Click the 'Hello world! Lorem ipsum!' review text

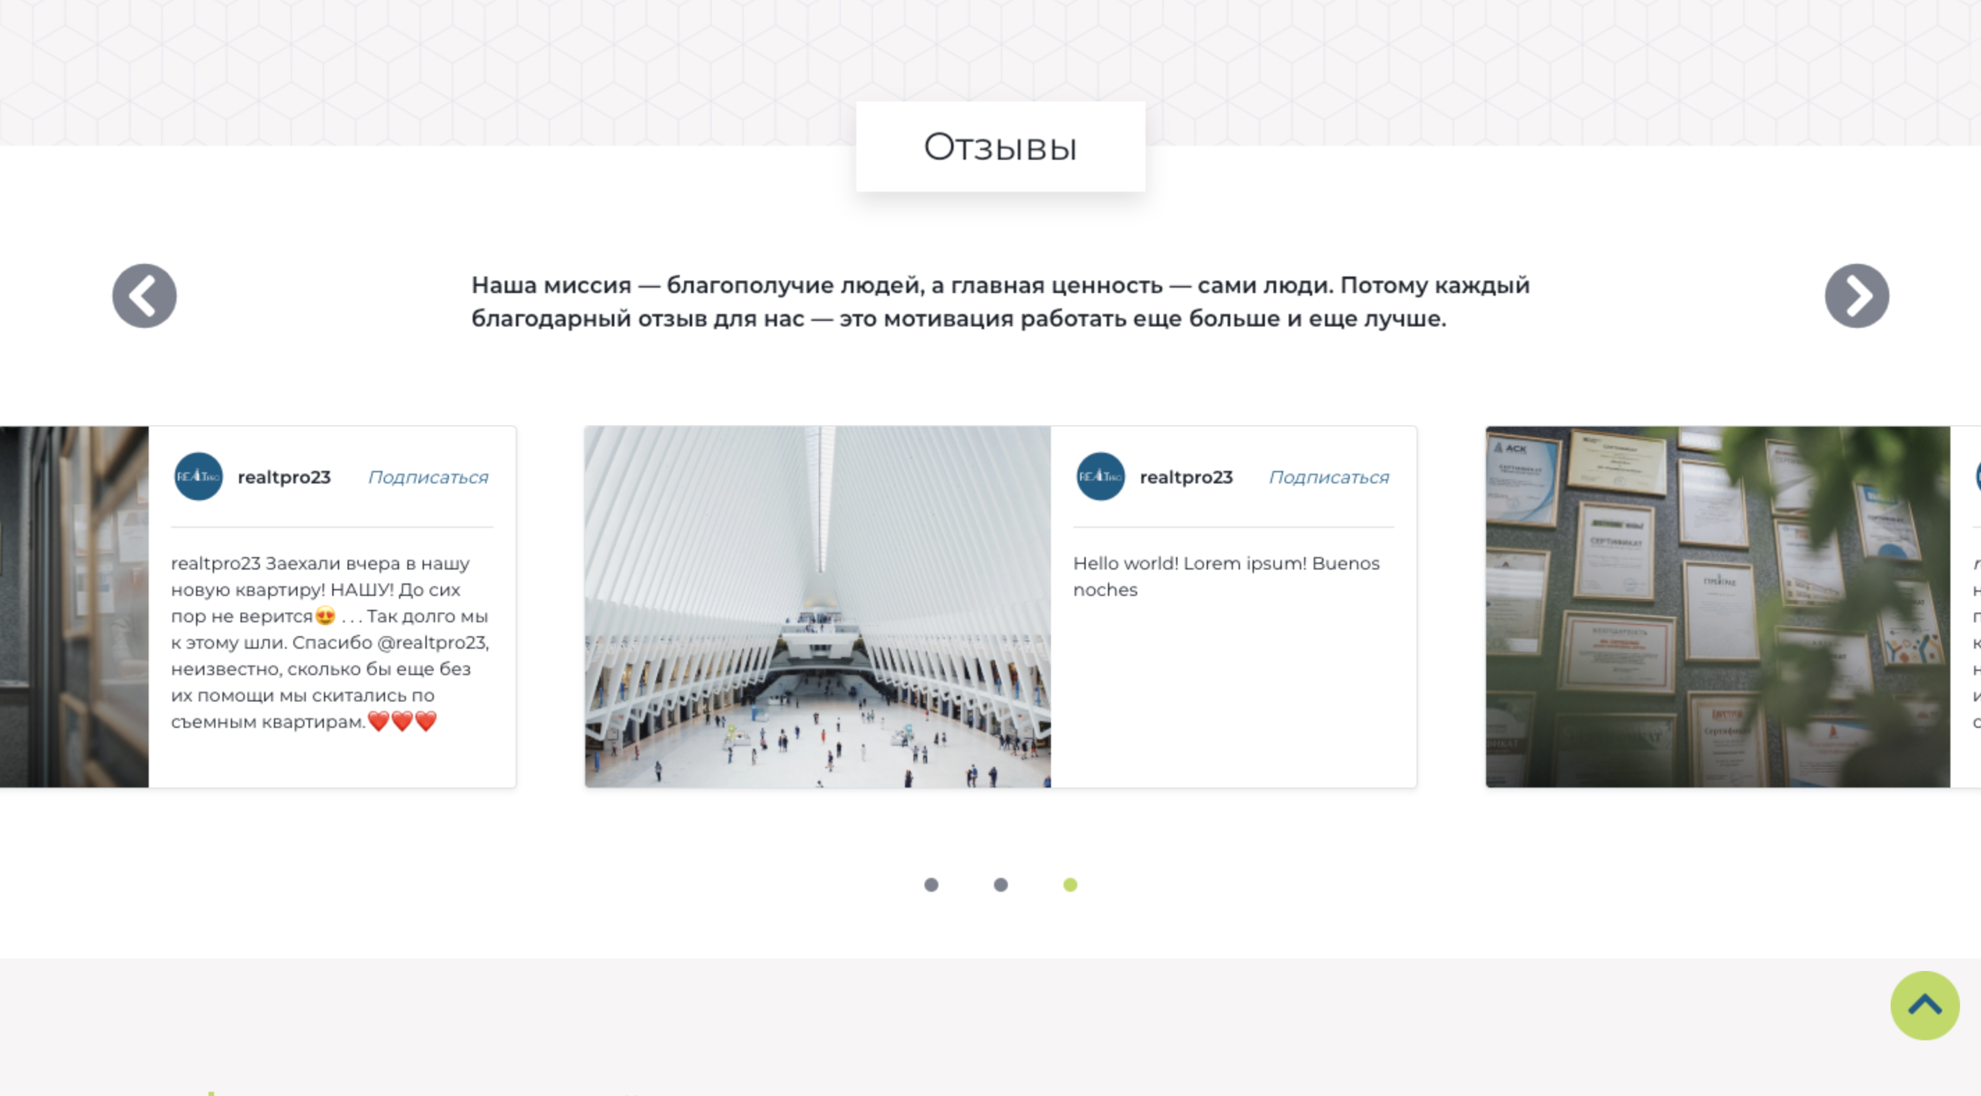click(x=1226, y=576)
